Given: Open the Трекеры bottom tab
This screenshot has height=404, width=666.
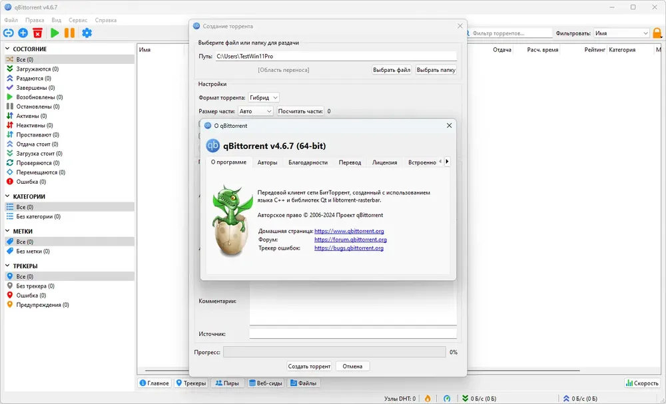Looking at the screenshot, I should pos(191,383).
